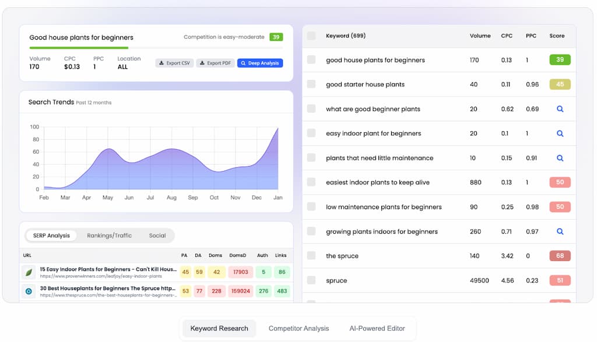Screen dimensions: 597x342
Task: Click PA value 45 in Proven Winners row
Action: (185, 272)
